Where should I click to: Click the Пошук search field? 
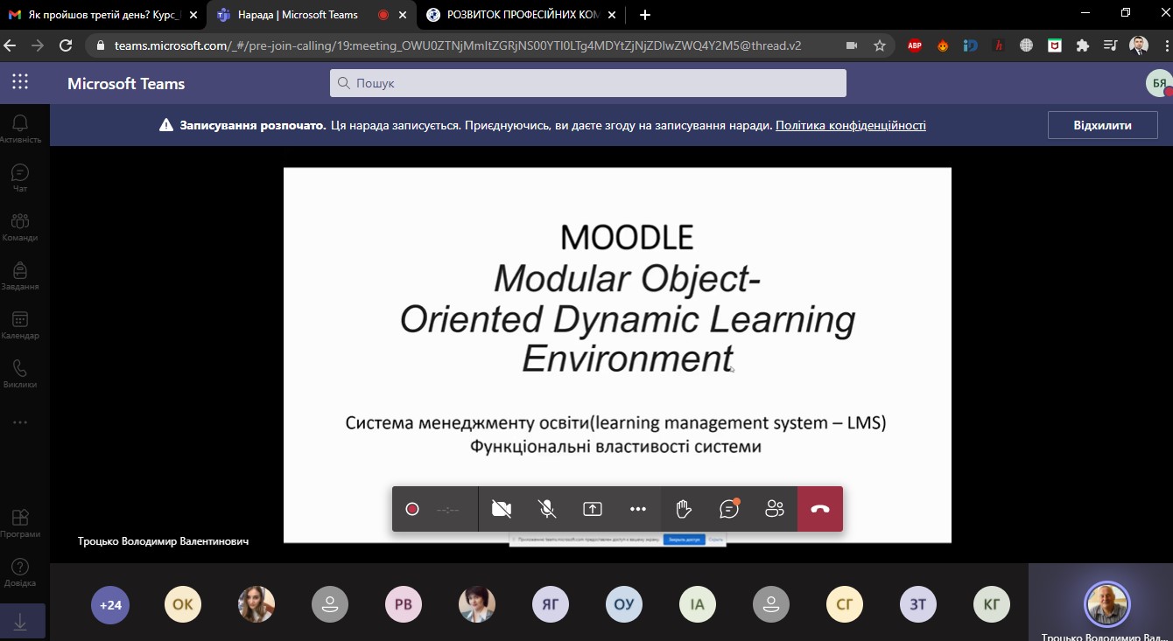pos(588,83)
